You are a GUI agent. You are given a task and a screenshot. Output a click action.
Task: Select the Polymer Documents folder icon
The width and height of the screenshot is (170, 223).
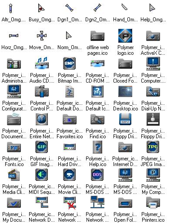click(14, 119)
